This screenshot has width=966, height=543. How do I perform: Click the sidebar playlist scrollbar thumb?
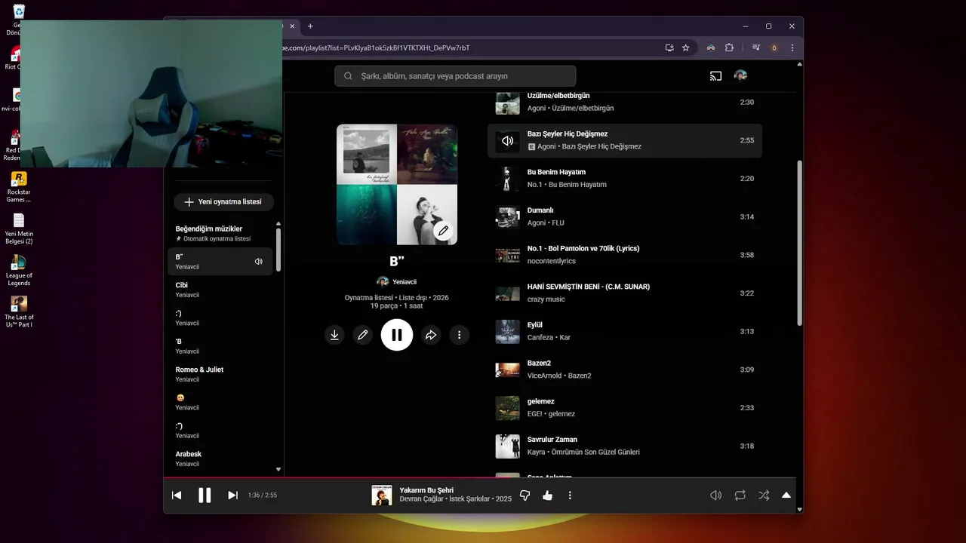tap(278, 250)
